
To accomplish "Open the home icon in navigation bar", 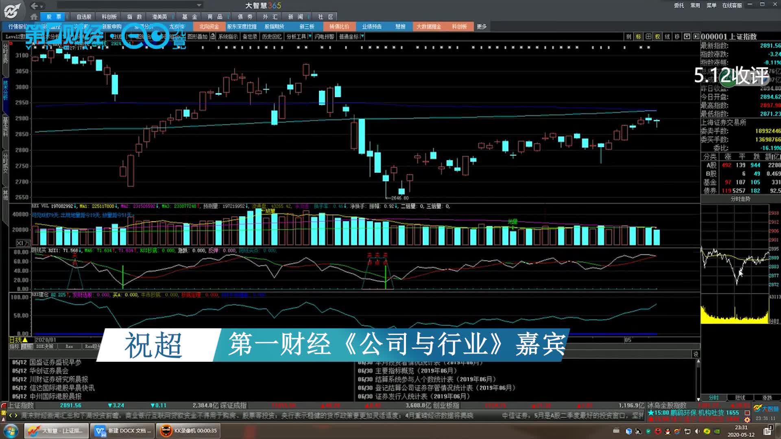I will click(x=34, y=17).
